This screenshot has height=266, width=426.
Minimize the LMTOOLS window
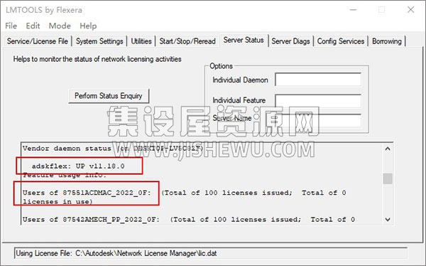[x=353, y=10]
